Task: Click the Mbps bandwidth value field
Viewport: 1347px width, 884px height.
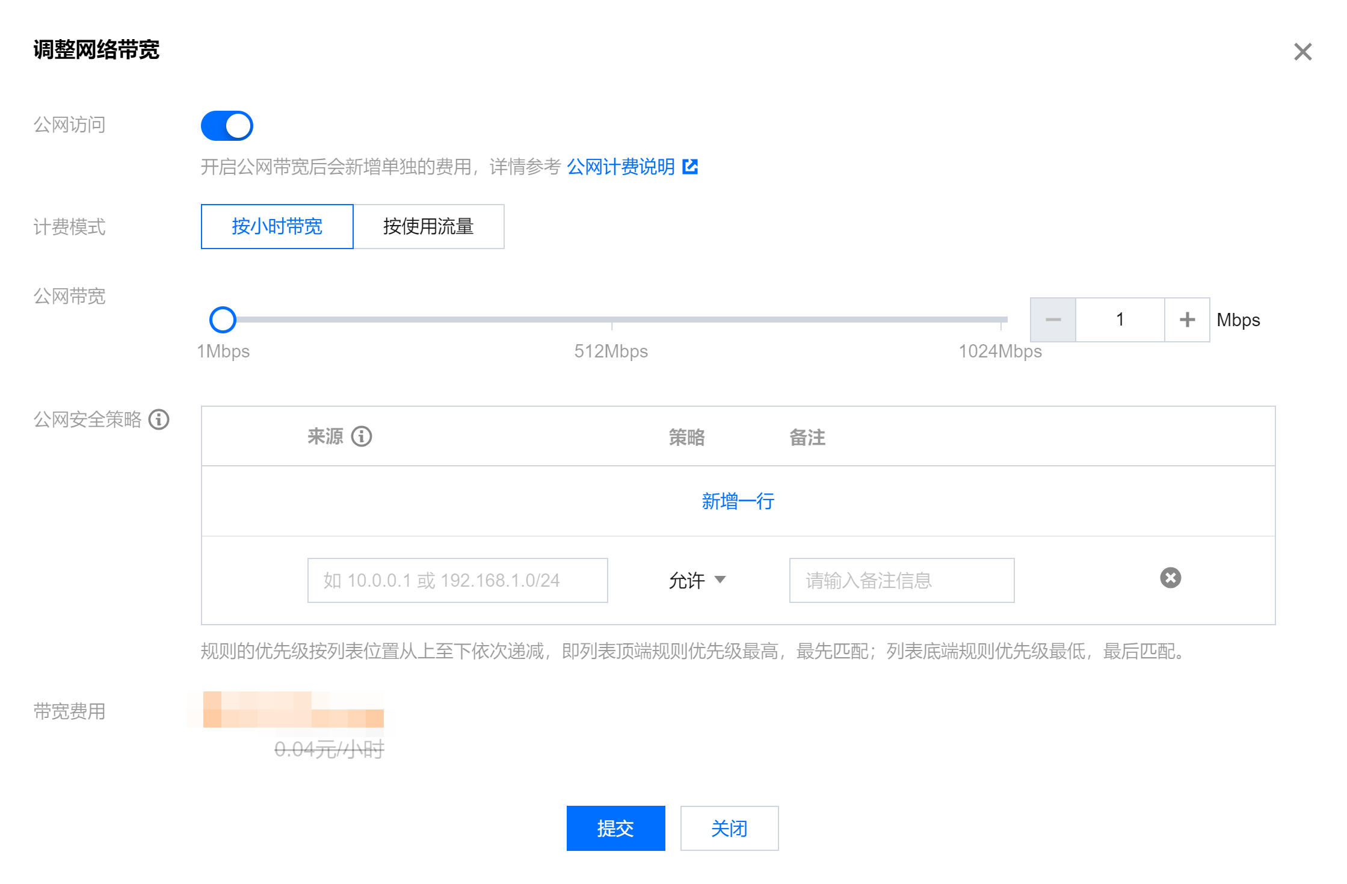Action: point(1120,320)
